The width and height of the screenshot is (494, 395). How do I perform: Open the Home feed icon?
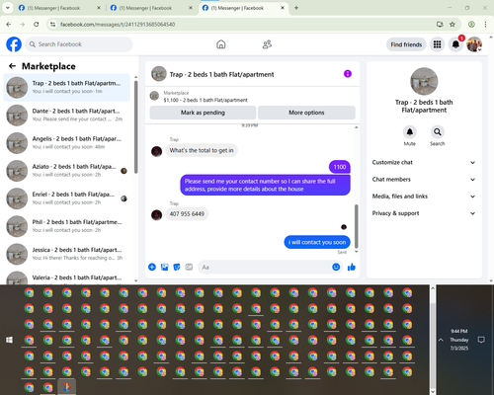click(221, 44)
